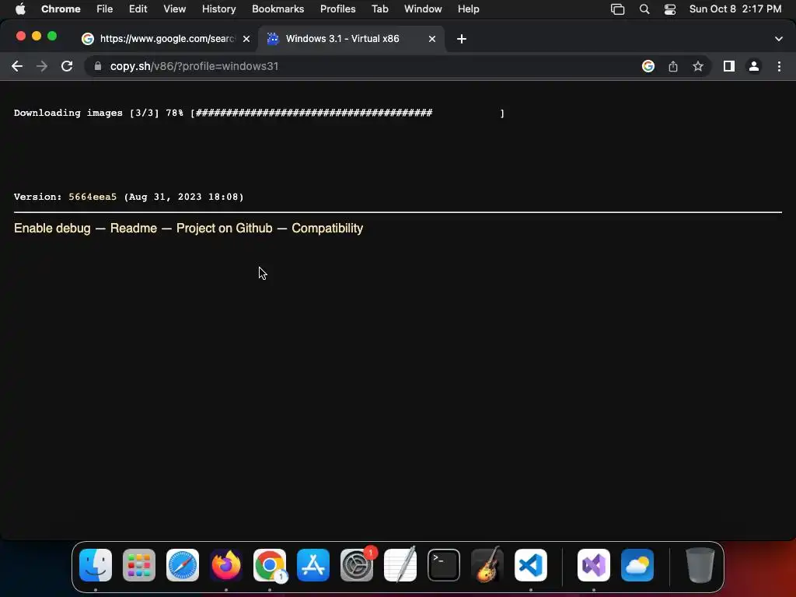Launch Terminal from the Dock
The height and width of the screenshot is (597, 796).
pyautogui.click(x=444, y=565)
